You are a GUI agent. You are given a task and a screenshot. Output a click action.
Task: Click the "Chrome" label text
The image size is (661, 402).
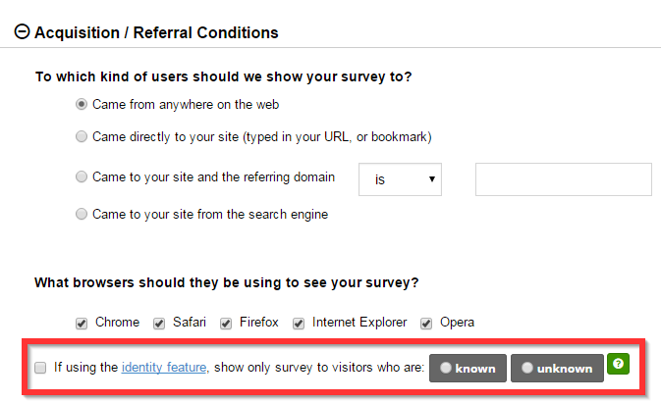(x=117, y=323)
